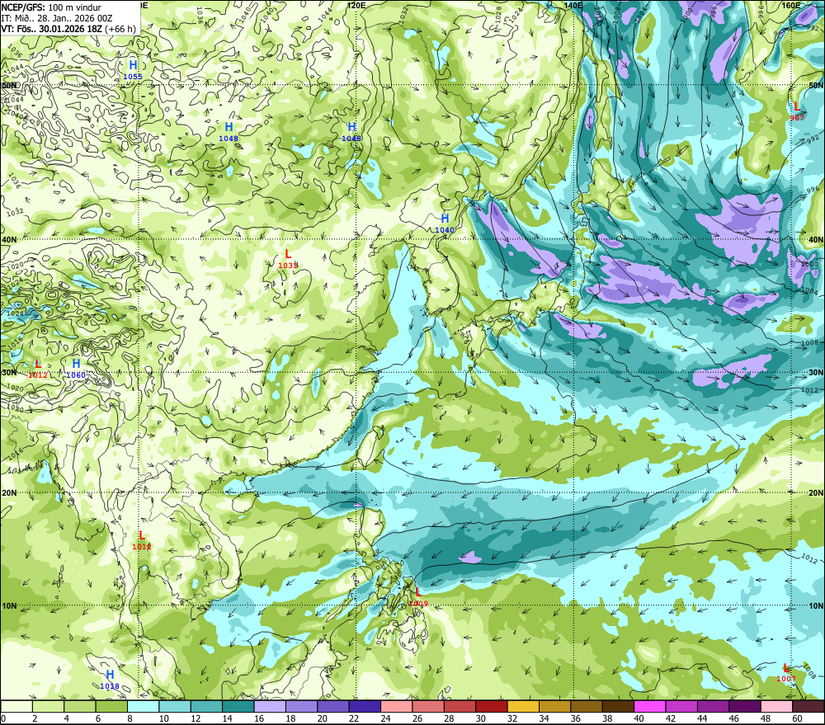
Task: Select the L 1007 low pressure marker
Action: pyautogui.click(x=786, y=672)
